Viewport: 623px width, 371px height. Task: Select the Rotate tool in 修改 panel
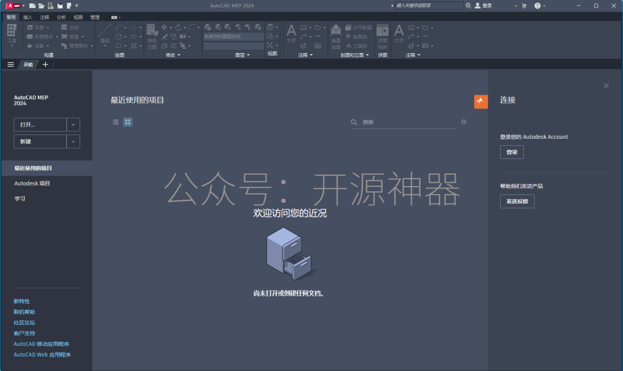178,28
